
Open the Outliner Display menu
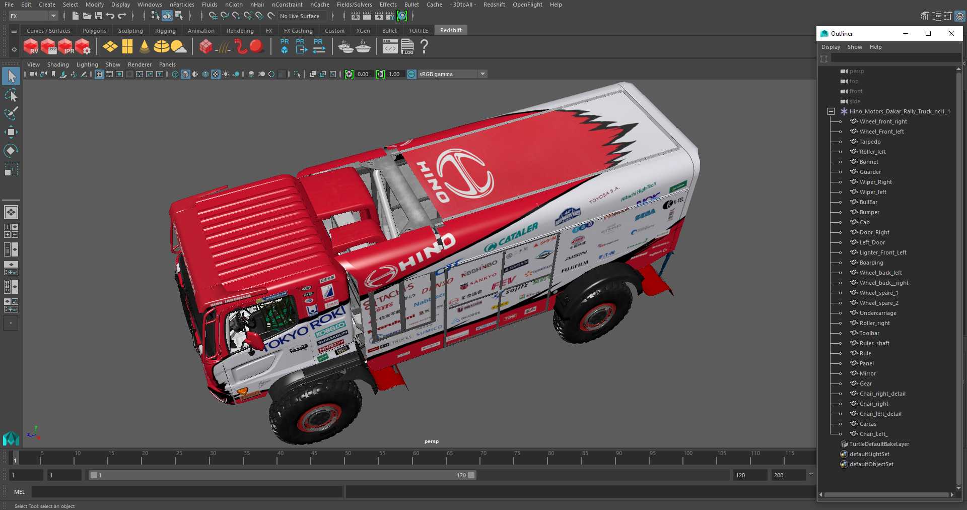(x=831, y=47)
